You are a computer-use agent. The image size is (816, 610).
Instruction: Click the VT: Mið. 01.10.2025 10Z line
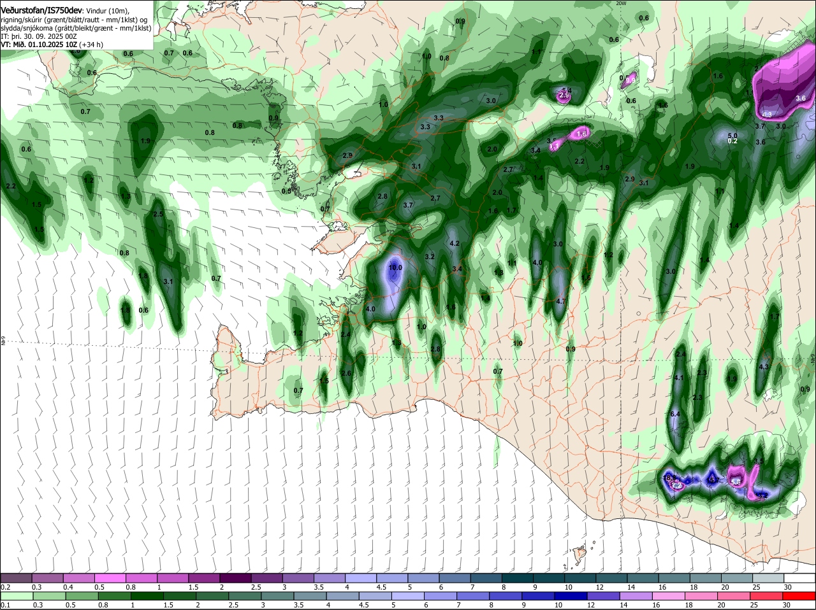(x=52, y=45)
